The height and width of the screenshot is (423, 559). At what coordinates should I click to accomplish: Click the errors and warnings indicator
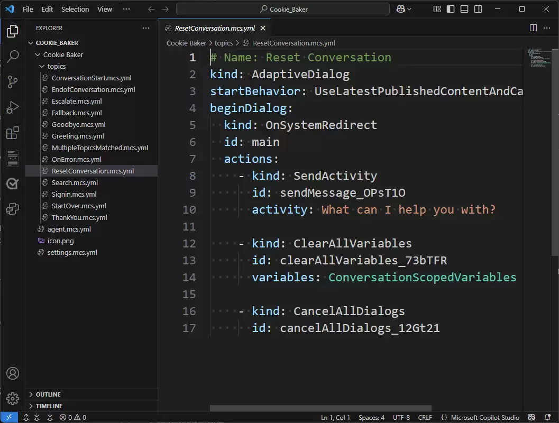tap(72, 417)
